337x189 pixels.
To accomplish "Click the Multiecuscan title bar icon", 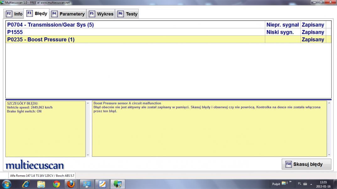I will (2, 3).
